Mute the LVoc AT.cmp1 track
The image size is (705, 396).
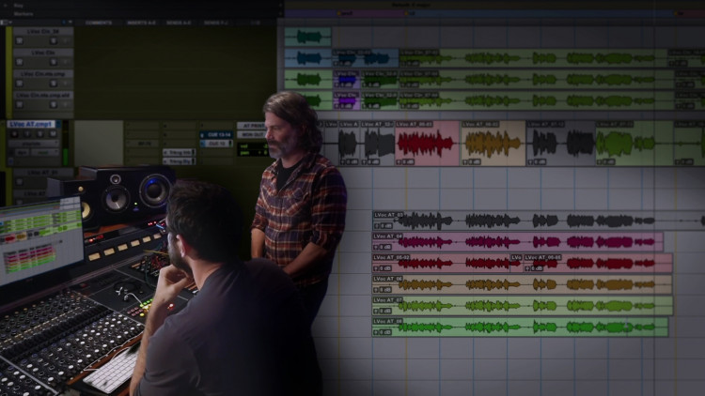53,134
